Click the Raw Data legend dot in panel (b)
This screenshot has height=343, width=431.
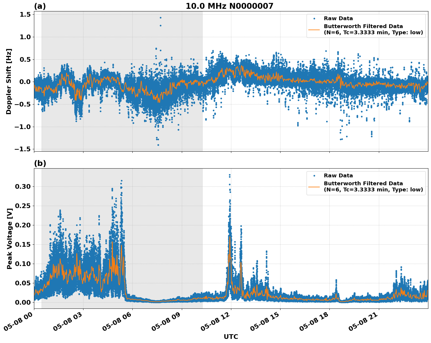(314, 176)
